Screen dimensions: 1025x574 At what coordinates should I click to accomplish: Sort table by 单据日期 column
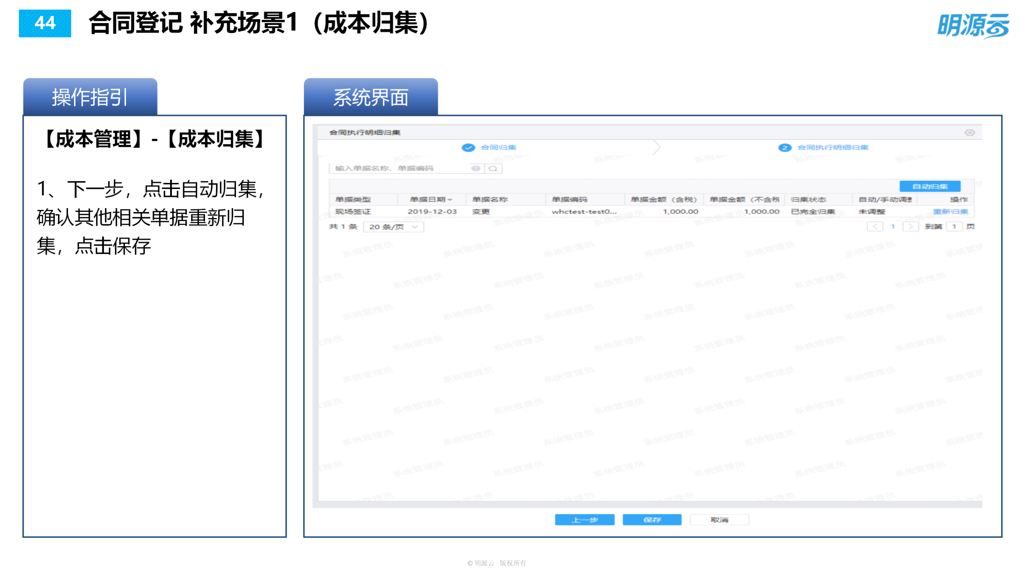pyautogui.click(x=430, y=199)
